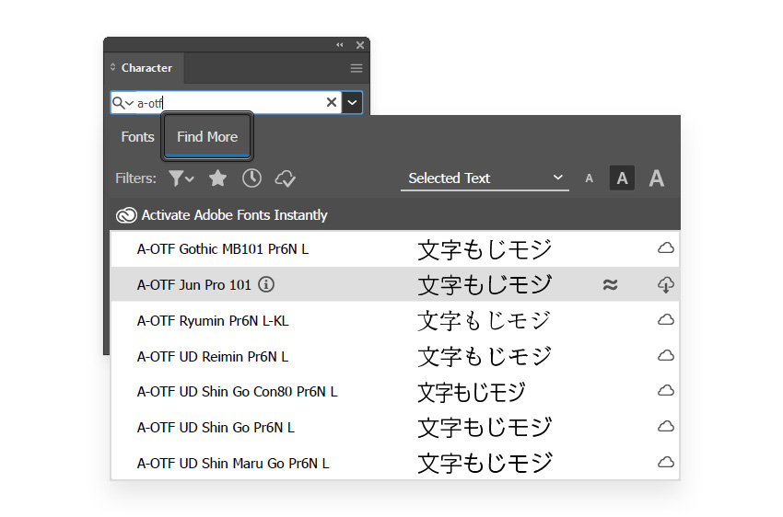Select A-OTF Gothic MB101 Pr6N L font
The height and width of the screenshot is (517, 783).
coord(223,248)
